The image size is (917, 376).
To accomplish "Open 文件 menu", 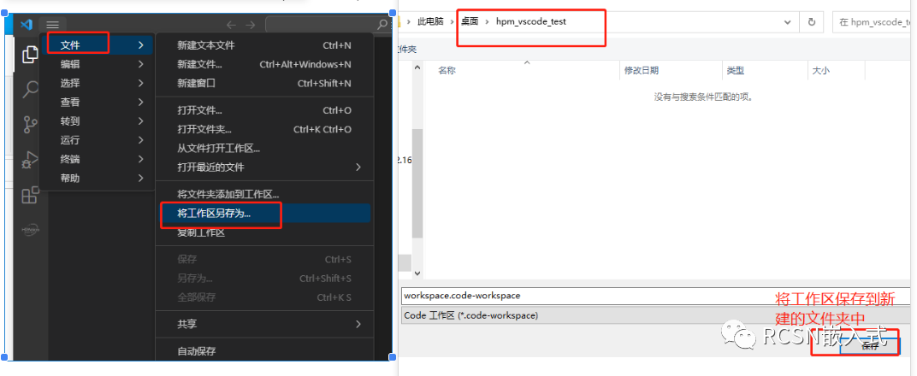I will point(97,45).
